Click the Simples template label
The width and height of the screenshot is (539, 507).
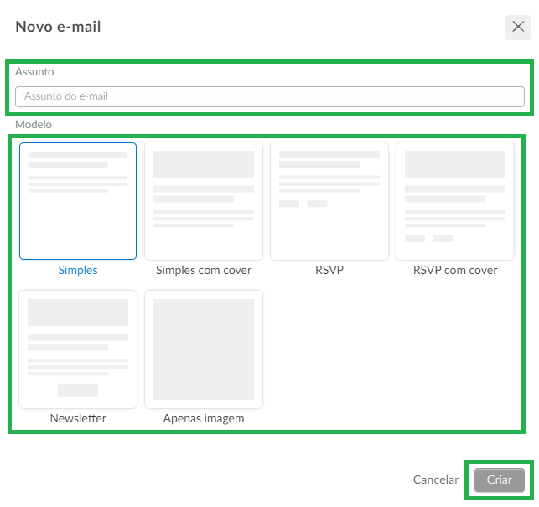(x=78, y=270)
